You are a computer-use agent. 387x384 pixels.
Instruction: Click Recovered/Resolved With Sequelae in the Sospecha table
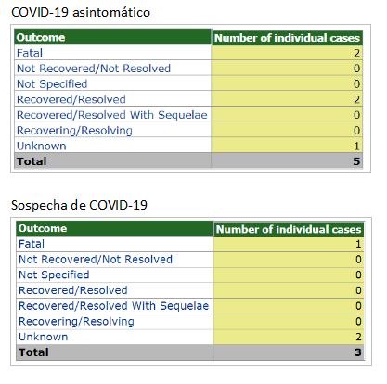coord(114,306)
